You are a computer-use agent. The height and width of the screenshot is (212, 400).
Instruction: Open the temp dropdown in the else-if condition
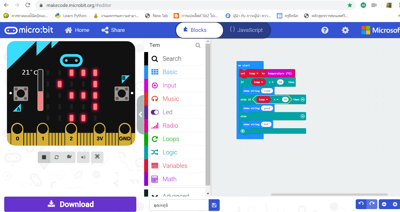click(263, 100)
